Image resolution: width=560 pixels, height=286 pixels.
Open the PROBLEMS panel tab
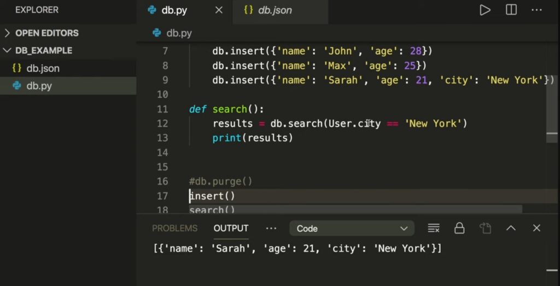(174, 229)
